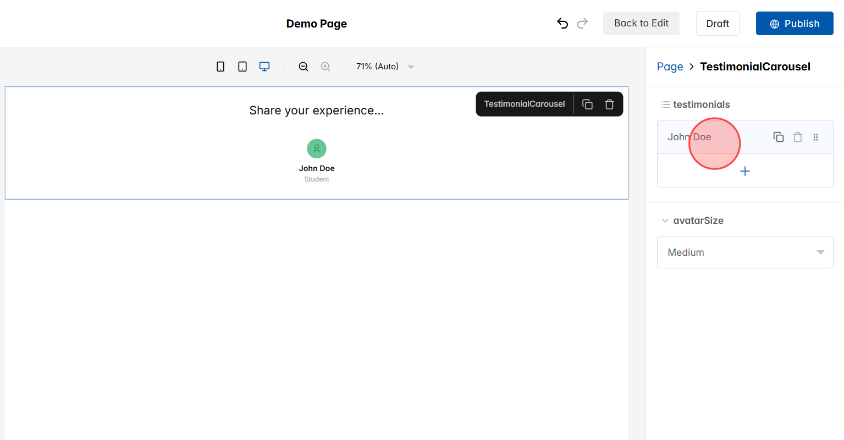
Task: Zoom in on the canvas
Action: pos(326,66)
